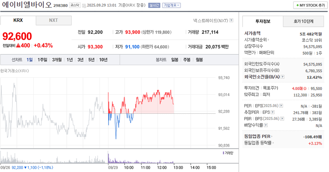Click the 상한가 119,800 upper limit text

click(157, 32)
